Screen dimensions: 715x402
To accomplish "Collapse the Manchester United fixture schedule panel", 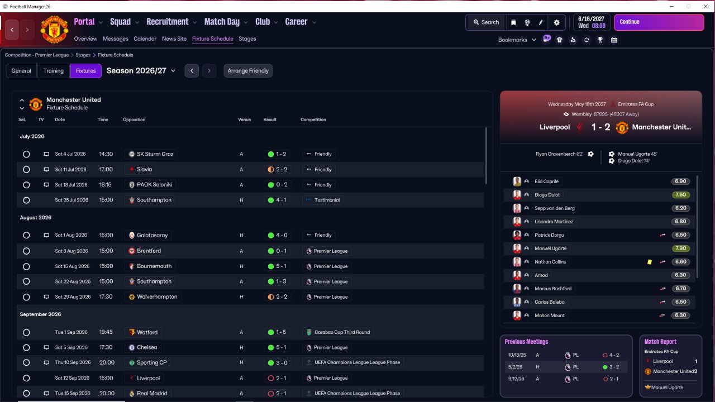I will pos(22,100).
